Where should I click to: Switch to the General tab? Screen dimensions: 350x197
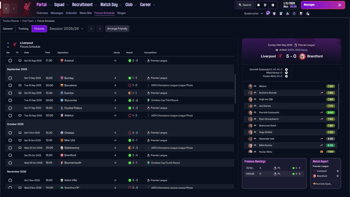click(x=8, y=29)
